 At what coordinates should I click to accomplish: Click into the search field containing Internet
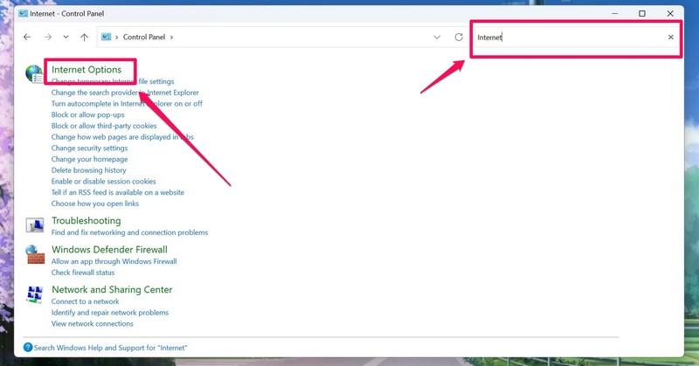(x=568, y=38)
